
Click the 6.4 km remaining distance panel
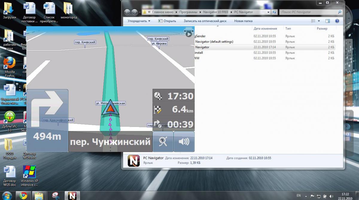[x=174, y=110]
